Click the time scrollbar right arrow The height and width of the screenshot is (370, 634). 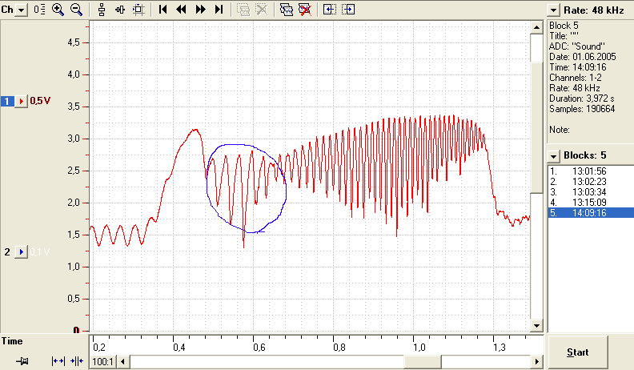point(537,361)
